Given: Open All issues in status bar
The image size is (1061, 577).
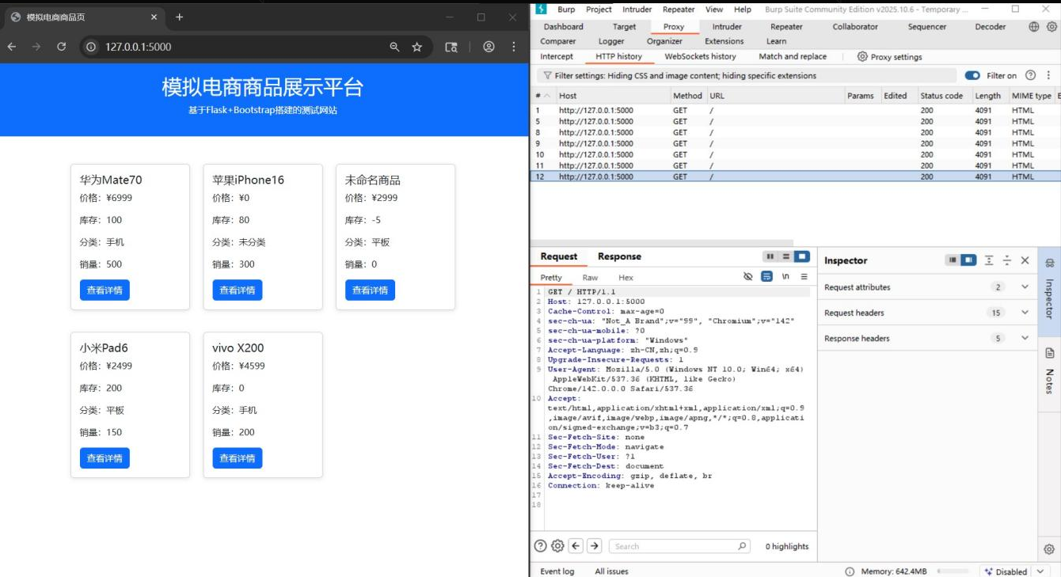Looking at the screenshot, I should coord(611,571).
